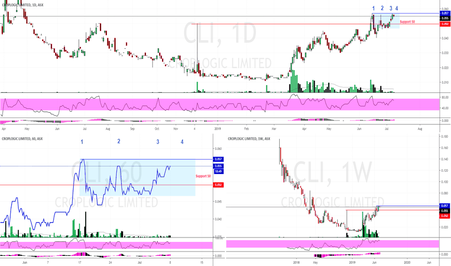Click the number 4 annotation on the daily chart
This screenshot has height=266, width=451.
point(397,8)
